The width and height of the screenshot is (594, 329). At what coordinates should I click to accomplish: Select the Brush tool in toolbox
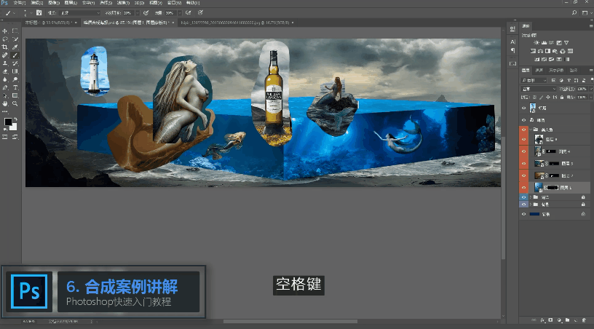click(15, 55)
